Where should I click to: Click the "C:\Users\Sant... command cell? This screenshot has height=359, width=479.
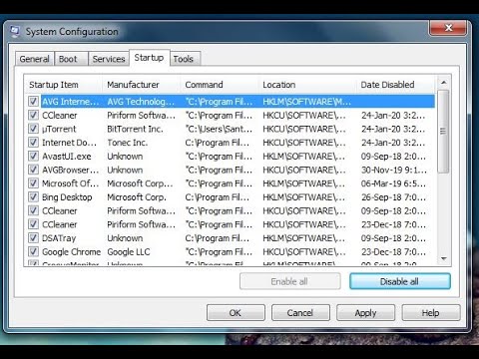point(219,129)
